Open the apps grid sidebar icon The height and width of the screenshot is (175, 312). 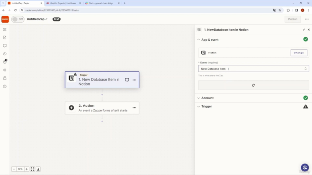click(5, 30)
